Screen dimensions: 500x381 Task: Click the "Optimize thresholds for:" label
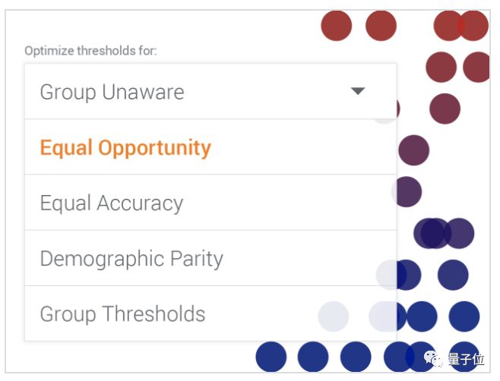click(x=90, y=52)
